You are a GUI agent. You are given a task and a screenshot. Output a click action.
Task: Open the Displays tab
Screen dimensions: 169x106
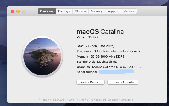(64, 11)
